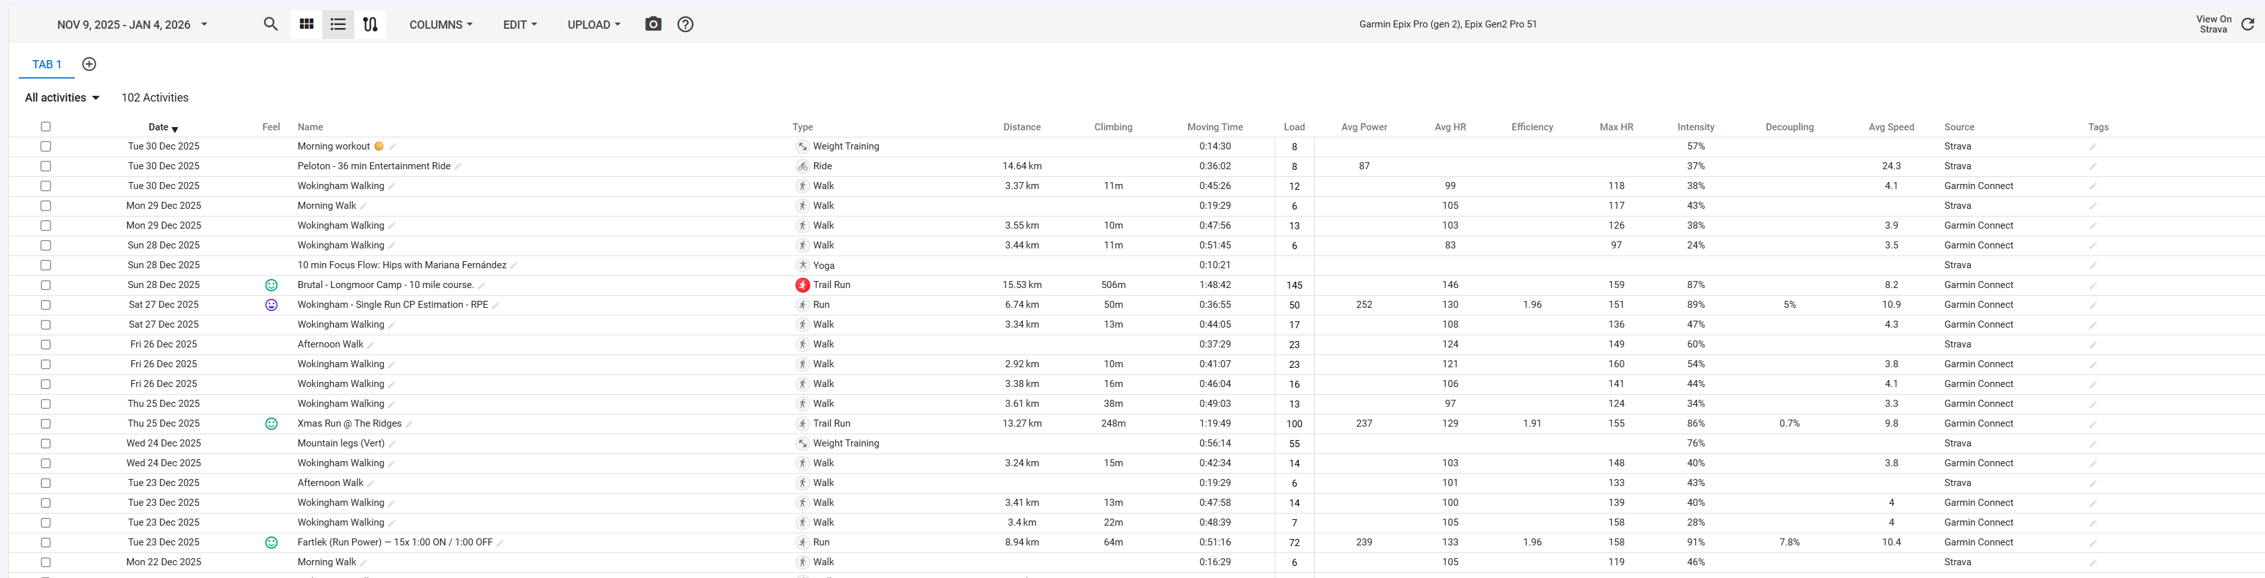This screenshot has width=2265, height=578.
Task: Click the search magnifier icon
Action: pyautogui.click(x=271, y=25)
